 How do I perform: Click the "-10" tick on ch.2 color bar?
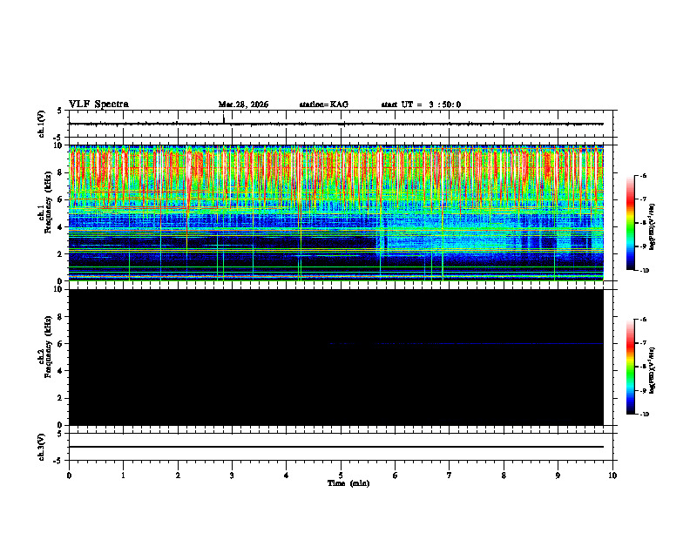644,415
